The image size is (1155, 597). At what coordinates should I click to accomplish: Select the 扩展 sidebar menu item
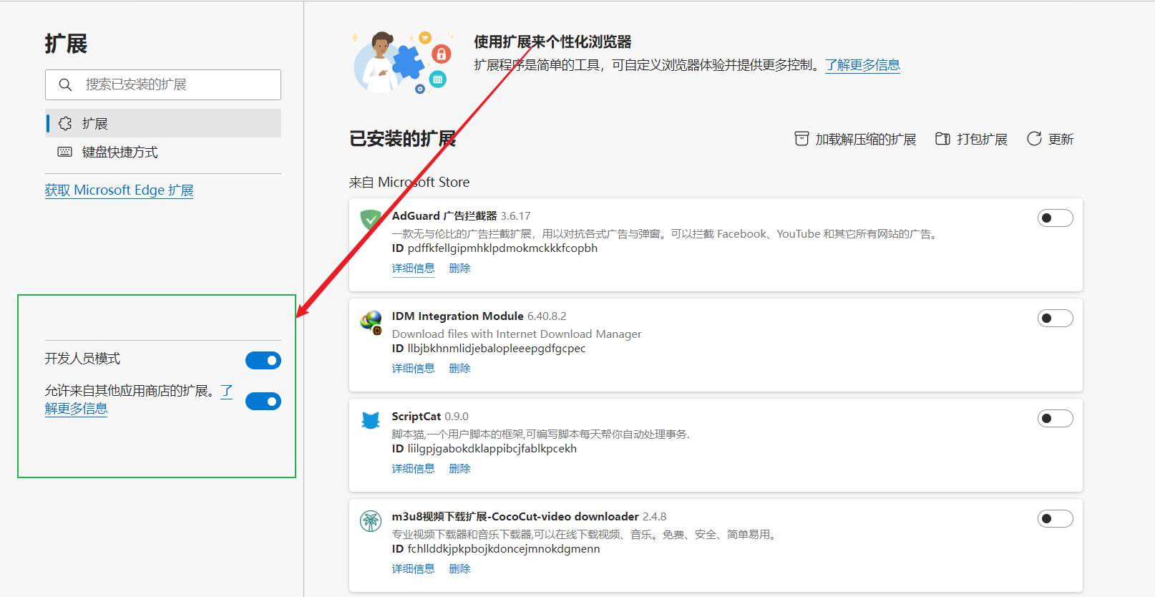(x=163, y=123)
